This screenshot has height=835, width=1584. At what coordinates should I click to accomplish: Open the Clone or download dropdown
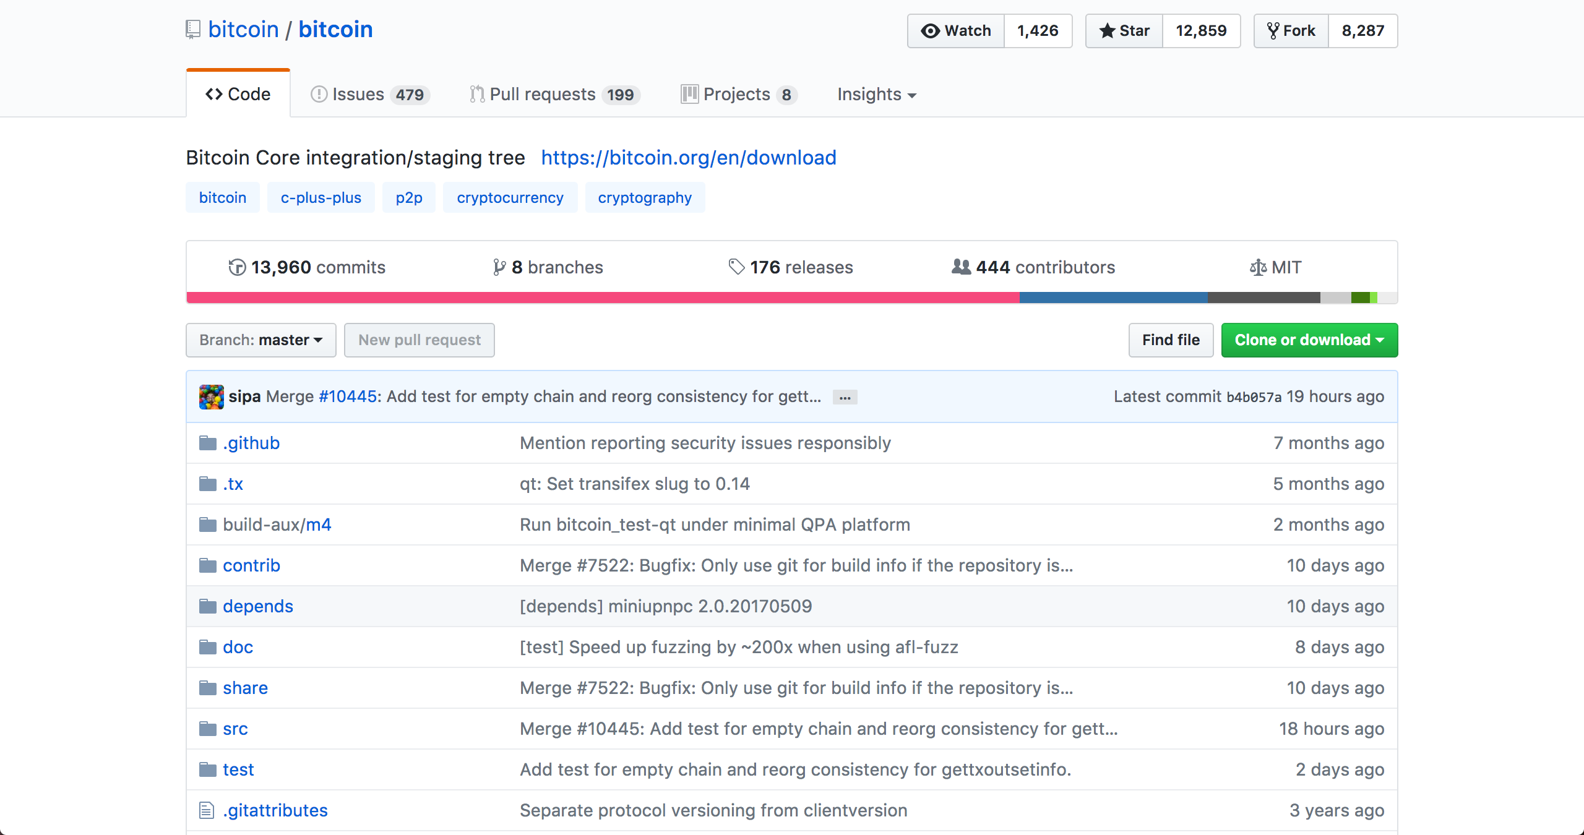tap(1309, 340)
